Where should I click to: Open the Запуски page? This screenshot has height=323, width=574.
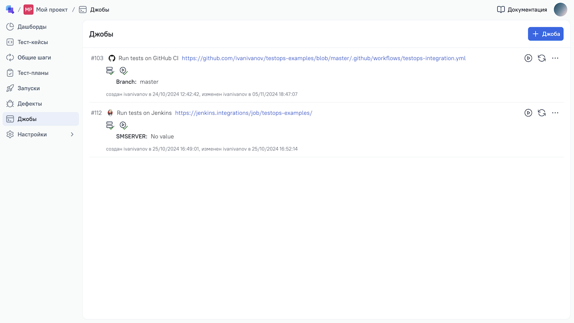pyautogui.click(x=28, y=88)
